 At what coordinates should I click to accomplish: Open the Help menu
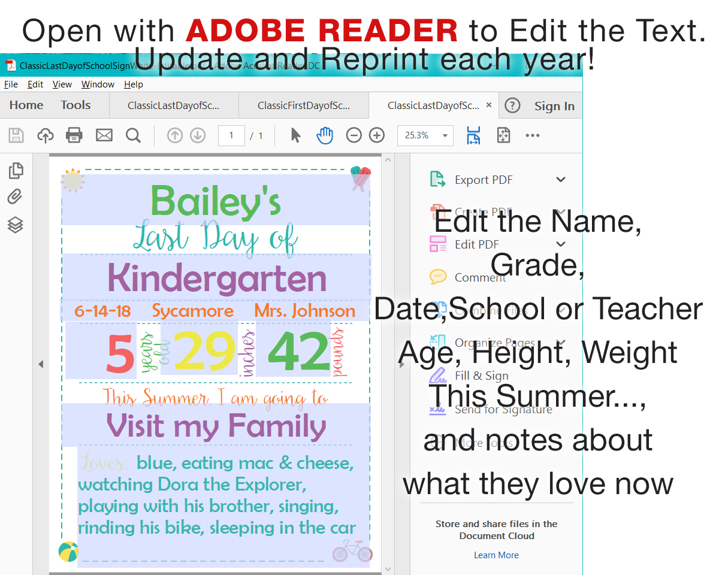[x=134, y=84]
